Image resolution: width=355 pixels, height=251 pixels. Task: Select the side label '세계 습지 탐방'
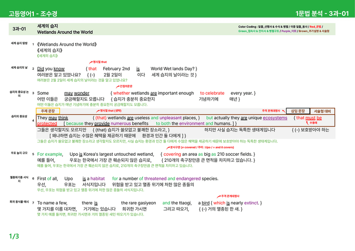[x=19, y=43]
